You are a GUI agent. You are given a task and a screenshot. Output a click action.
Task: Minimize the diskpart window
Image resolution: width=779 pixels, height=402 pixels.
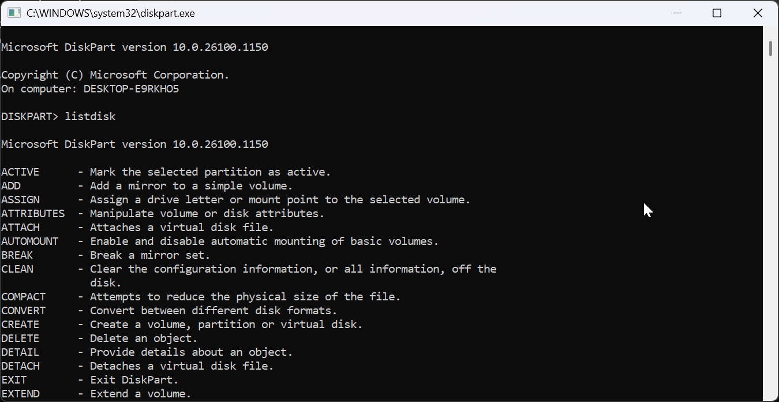[676, 13]
